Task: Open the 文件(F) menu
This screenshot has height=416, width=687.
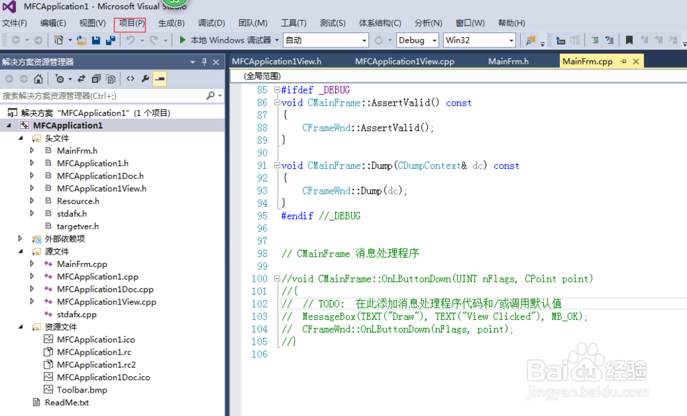Action: (x=14, y=23)
